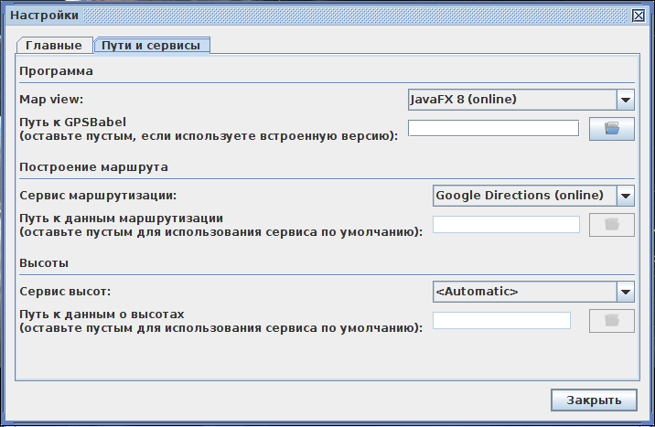
Task: Close the Настройки window with X
Action: (x=639, y=16)
